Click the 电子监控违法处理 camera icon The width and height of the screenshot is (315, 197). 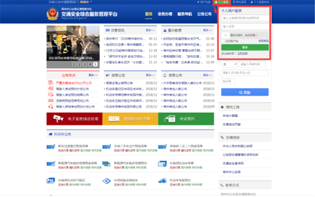click(x=58, y=119)
